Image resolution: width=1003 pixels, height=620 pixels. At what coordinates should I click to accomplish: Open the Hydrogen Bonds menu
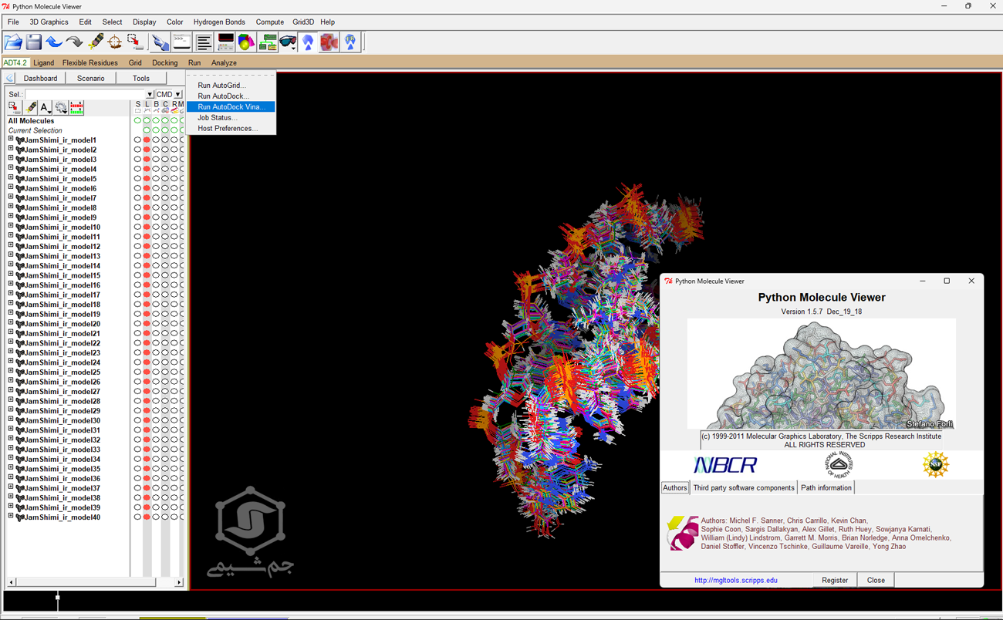pos(219,22)
